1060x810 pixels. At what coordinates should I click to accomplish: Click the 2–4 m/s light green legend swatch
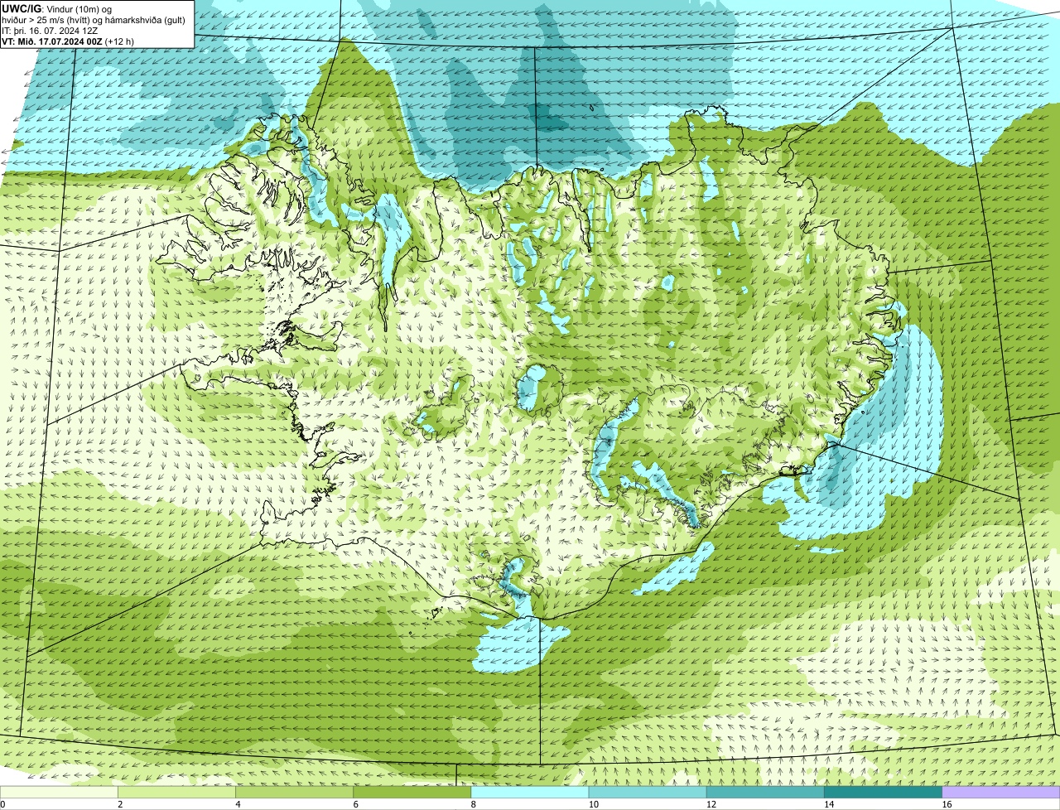point(176,793)
